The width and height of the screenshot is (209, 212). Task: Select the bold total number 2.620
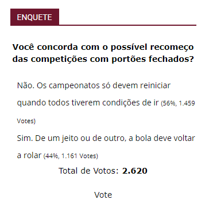tap(135, 171)
